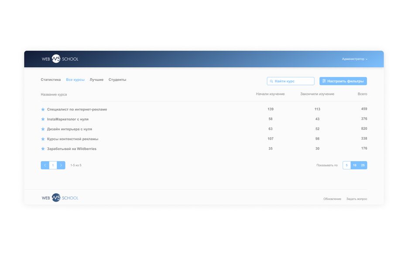Image resolution: width=408 pixels, height=255 pixels.
Task: Click the footer WS School logo
Action: (60, 198)
